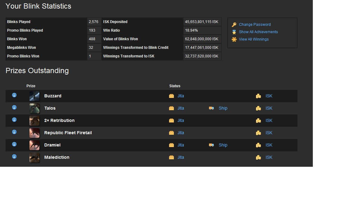
Task: Click the truck icon for Dramiel shipping
Action: (211, 145)
